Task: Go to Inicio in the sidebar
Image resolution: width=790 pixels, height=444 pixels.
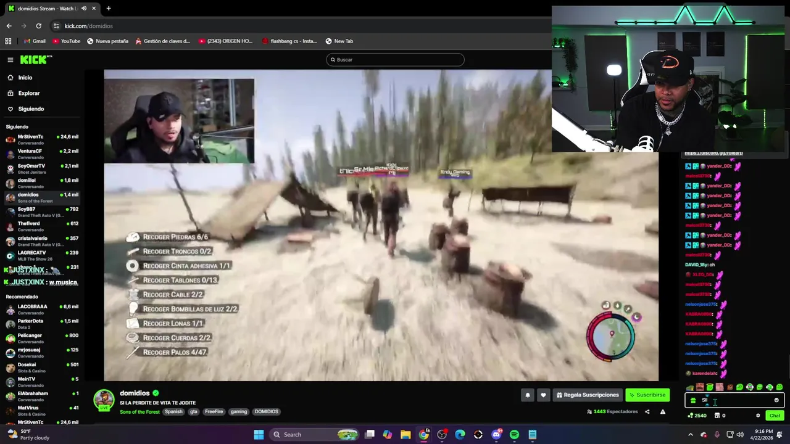Action: point(25,78)
